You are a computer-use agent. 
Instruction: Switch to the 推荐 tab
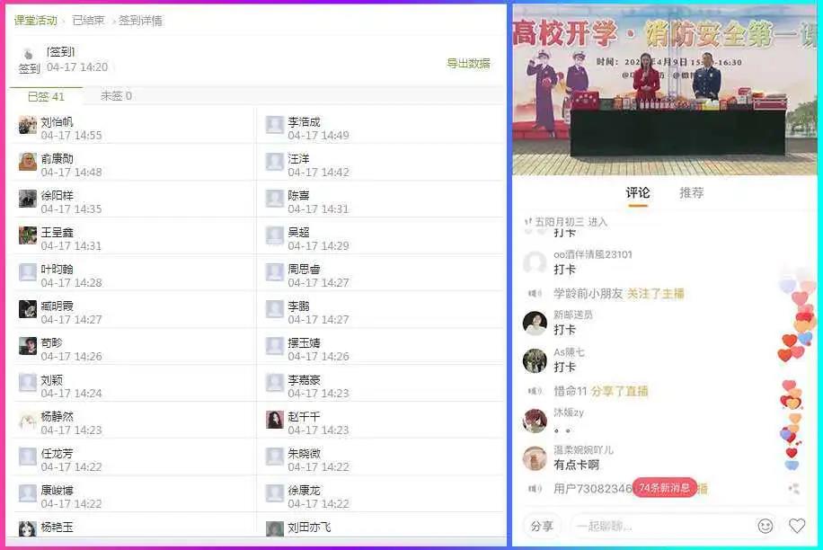pos(692,192)
